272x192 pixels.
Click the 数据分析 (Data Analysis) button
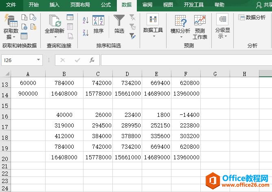click(252, 18)
